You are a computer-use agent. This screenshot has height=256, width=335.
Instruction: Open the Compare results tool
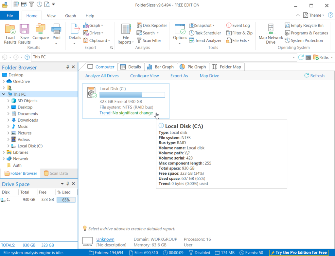click(41, 32)
